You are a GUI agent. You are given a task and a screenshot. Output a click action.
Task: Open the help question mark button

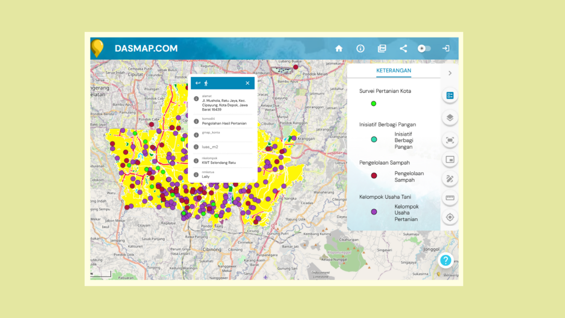(445, 260)
